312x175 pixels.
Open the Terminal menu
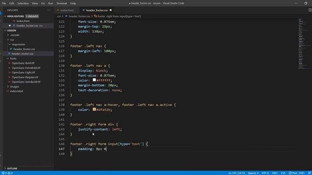pyautogui.click(x=61, y=3)
